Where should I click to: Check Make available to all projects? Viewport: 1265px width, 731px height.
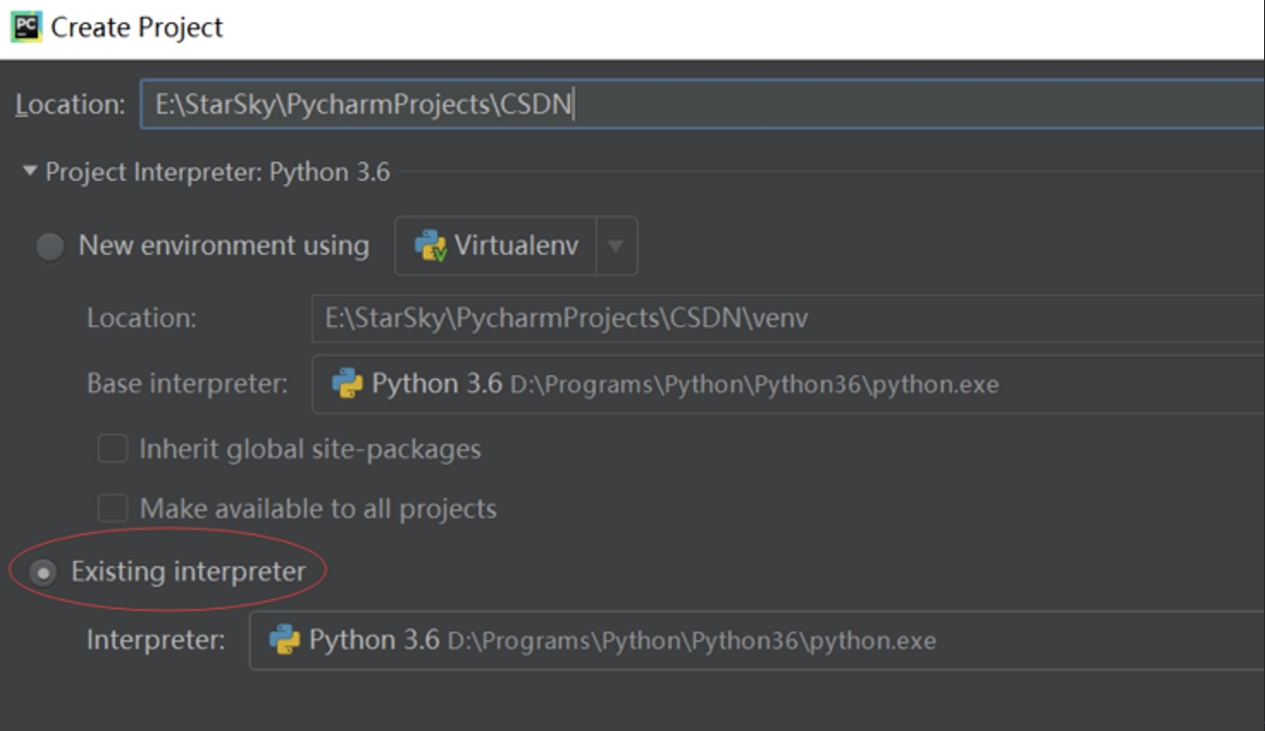113,508
